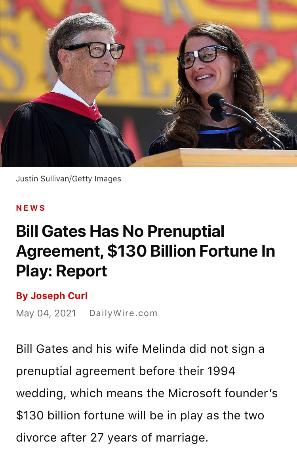Click "1994" in the article paragraph
297x459 pixels.
tap(221, 371)
